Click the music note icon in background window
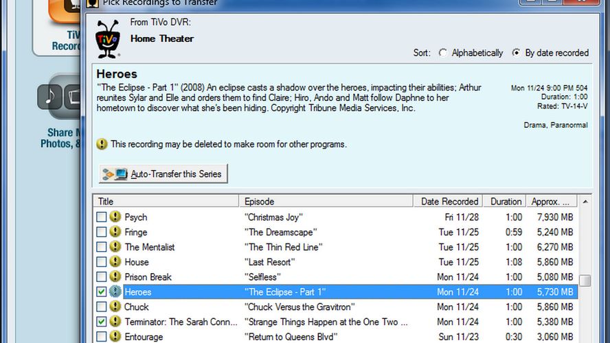The image size is (610, 343). 49,97
